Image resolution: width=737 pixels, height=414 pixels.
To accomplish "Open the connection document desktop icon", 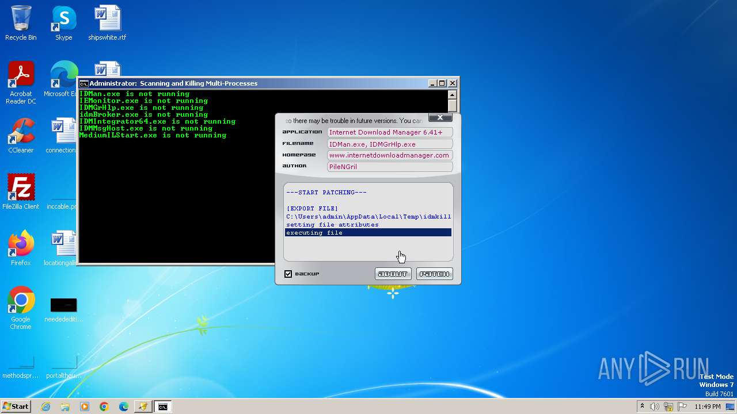I will point(62,136).
